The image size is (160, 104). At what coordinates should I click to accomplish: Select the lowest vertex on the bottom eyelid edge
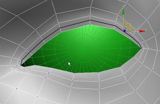(74, 73)
